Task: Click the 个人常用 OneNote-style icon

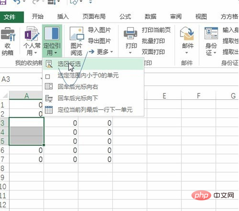Action: click(32, 34)
